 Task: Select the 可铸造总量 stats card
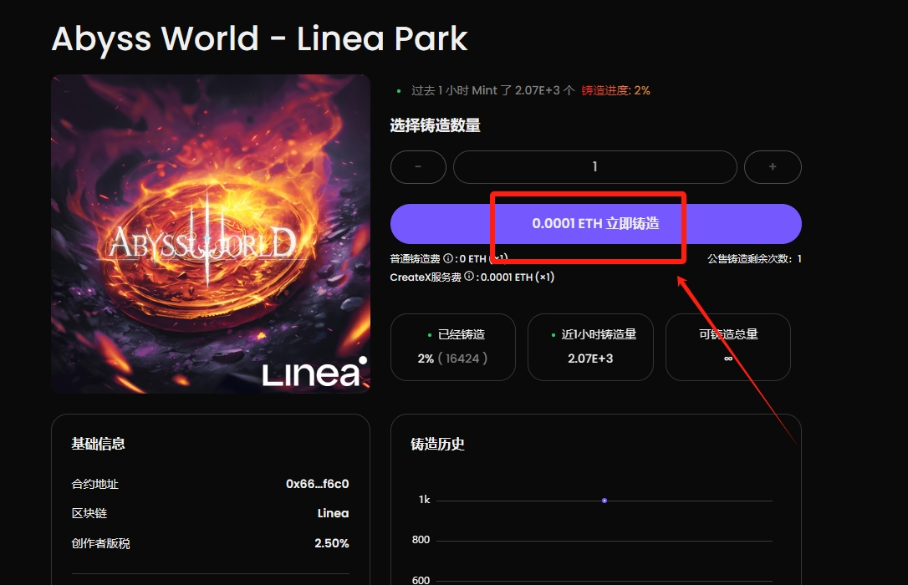click(x=727, y=347)
